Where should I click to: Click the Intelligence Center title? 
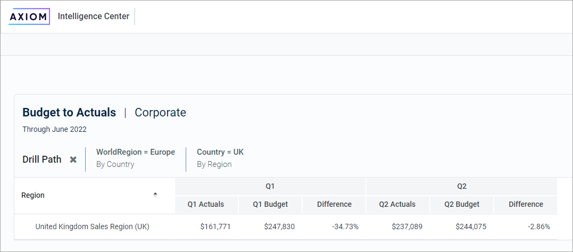94,16
